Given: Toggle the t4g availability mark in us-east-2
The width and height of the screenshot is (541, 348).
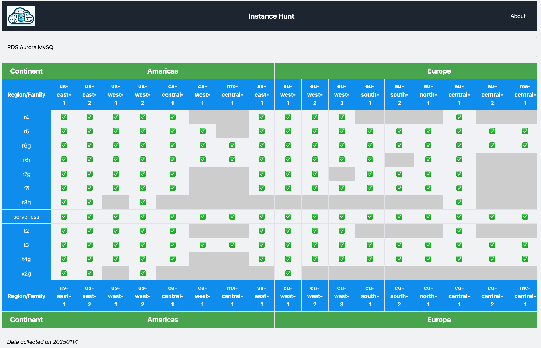Looking at the screenshot, I should click(x=89, y=259).
